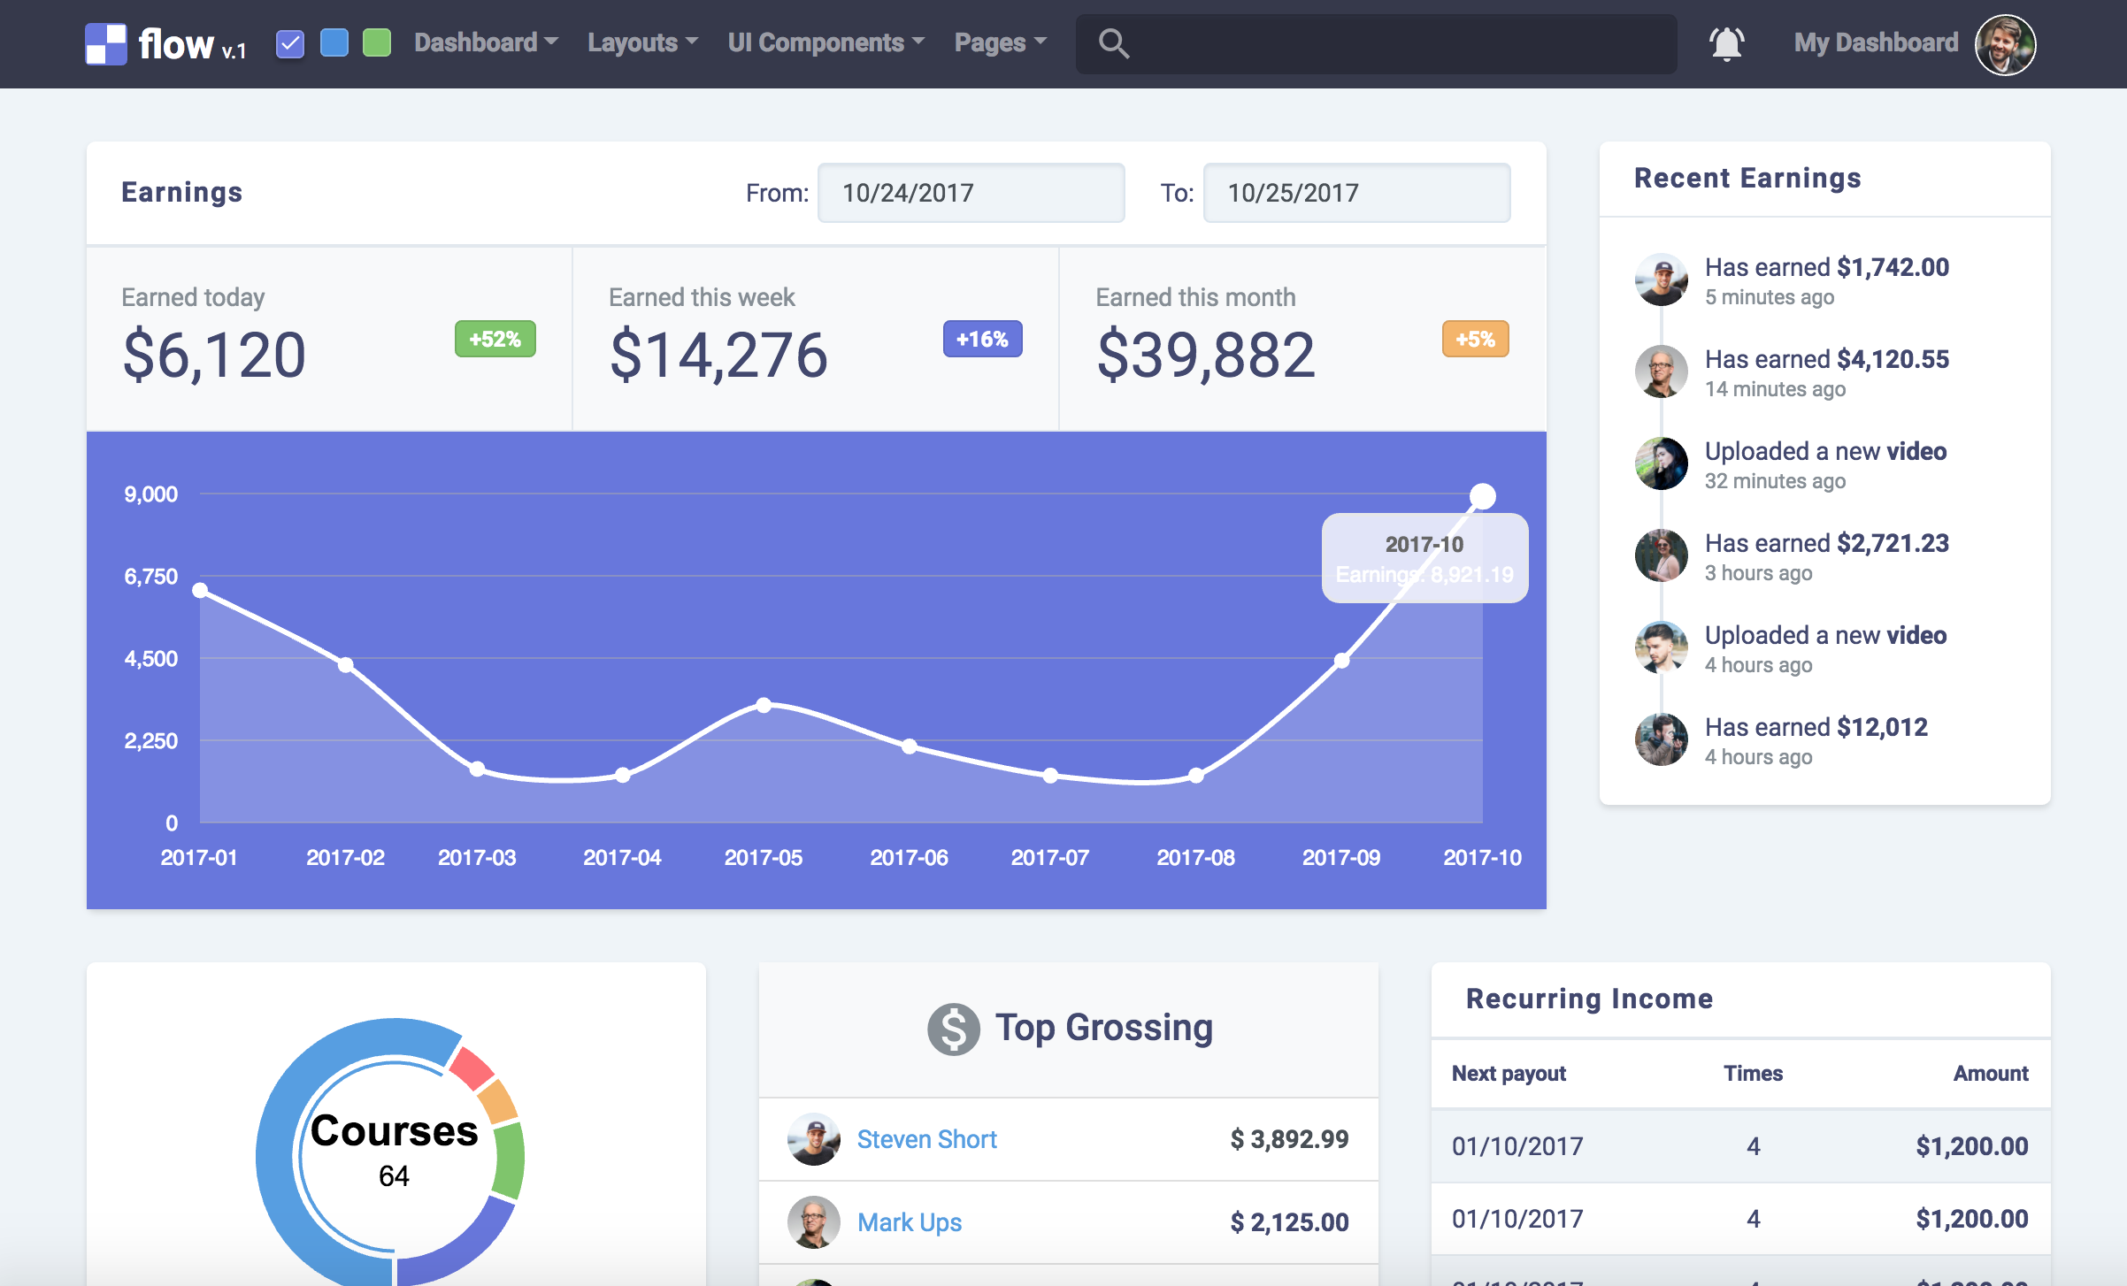Viewport: 2127px width, 1286px height.
Task: Open the notifications bell
Action: [1726, 43]
